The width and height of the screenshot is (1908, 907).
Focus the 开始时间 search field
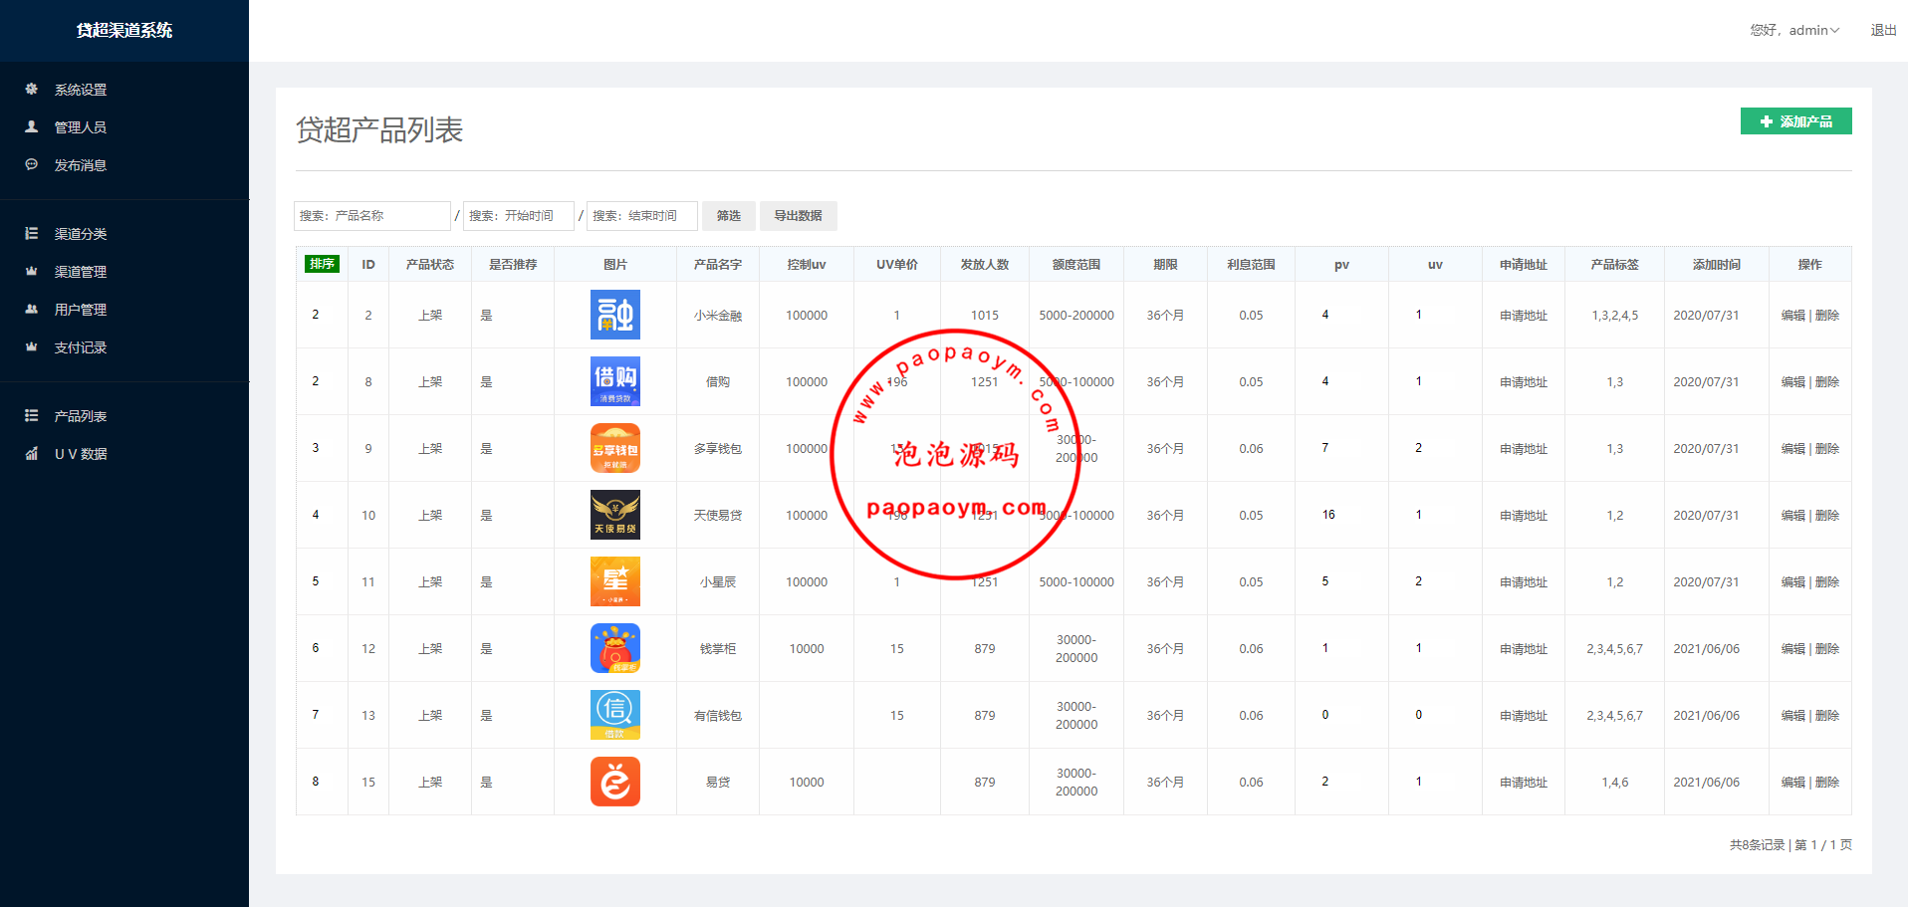click(x=518, y=216)
